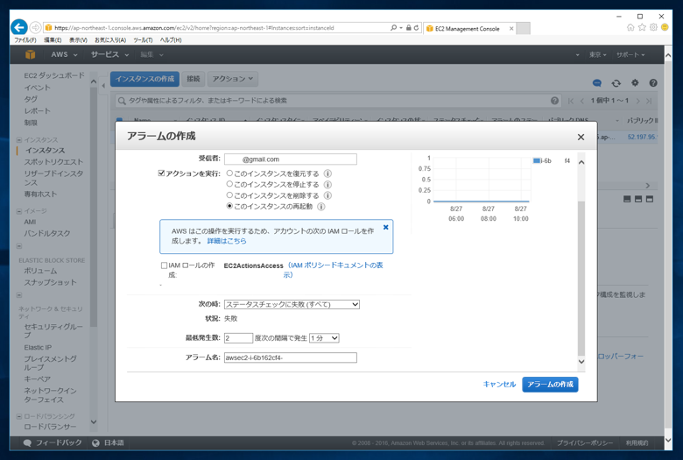The image size is (683, 460).
Task: Open the ヘルプ(H) menu
Action: [171, 40]
